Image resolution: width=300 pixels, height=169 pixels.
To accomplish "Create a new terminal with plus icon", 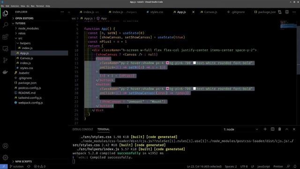I will click(x=265, y=130).
